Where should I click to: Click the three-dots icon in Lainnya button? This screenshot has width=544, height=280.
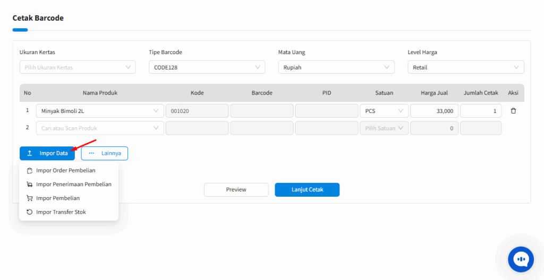91,153
